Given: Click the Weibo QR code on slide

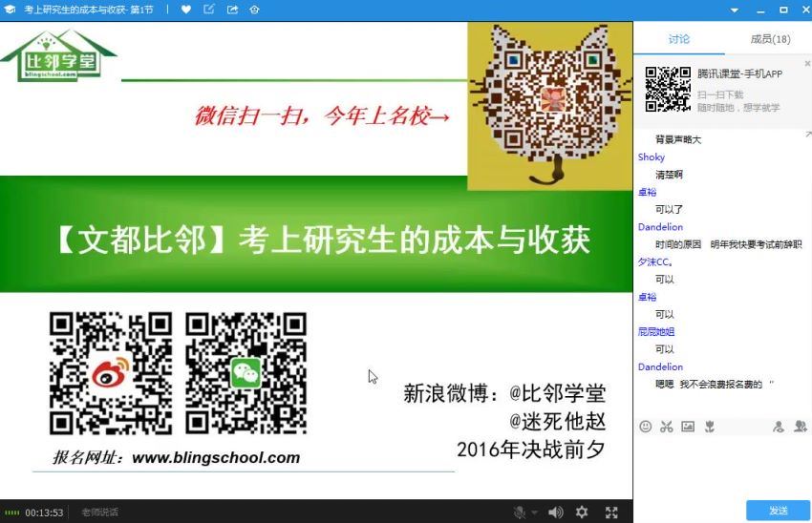Looking at the screenshot, I should point(111,373).
